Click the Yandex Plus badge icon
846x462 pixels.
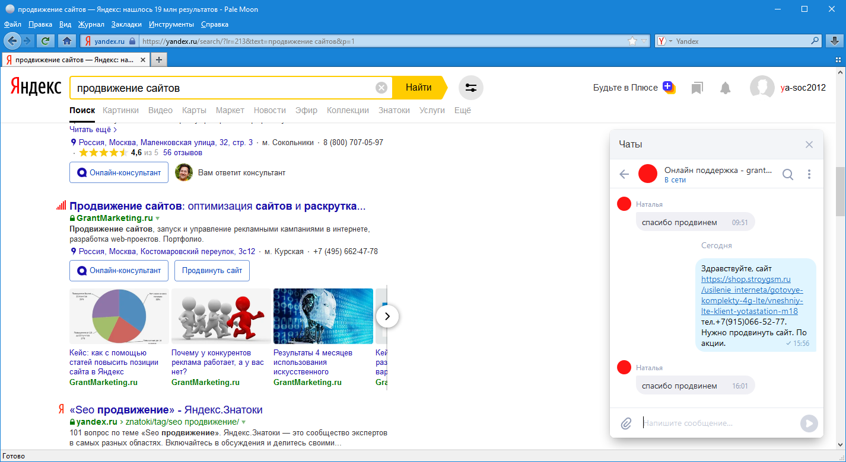[669, 87]
